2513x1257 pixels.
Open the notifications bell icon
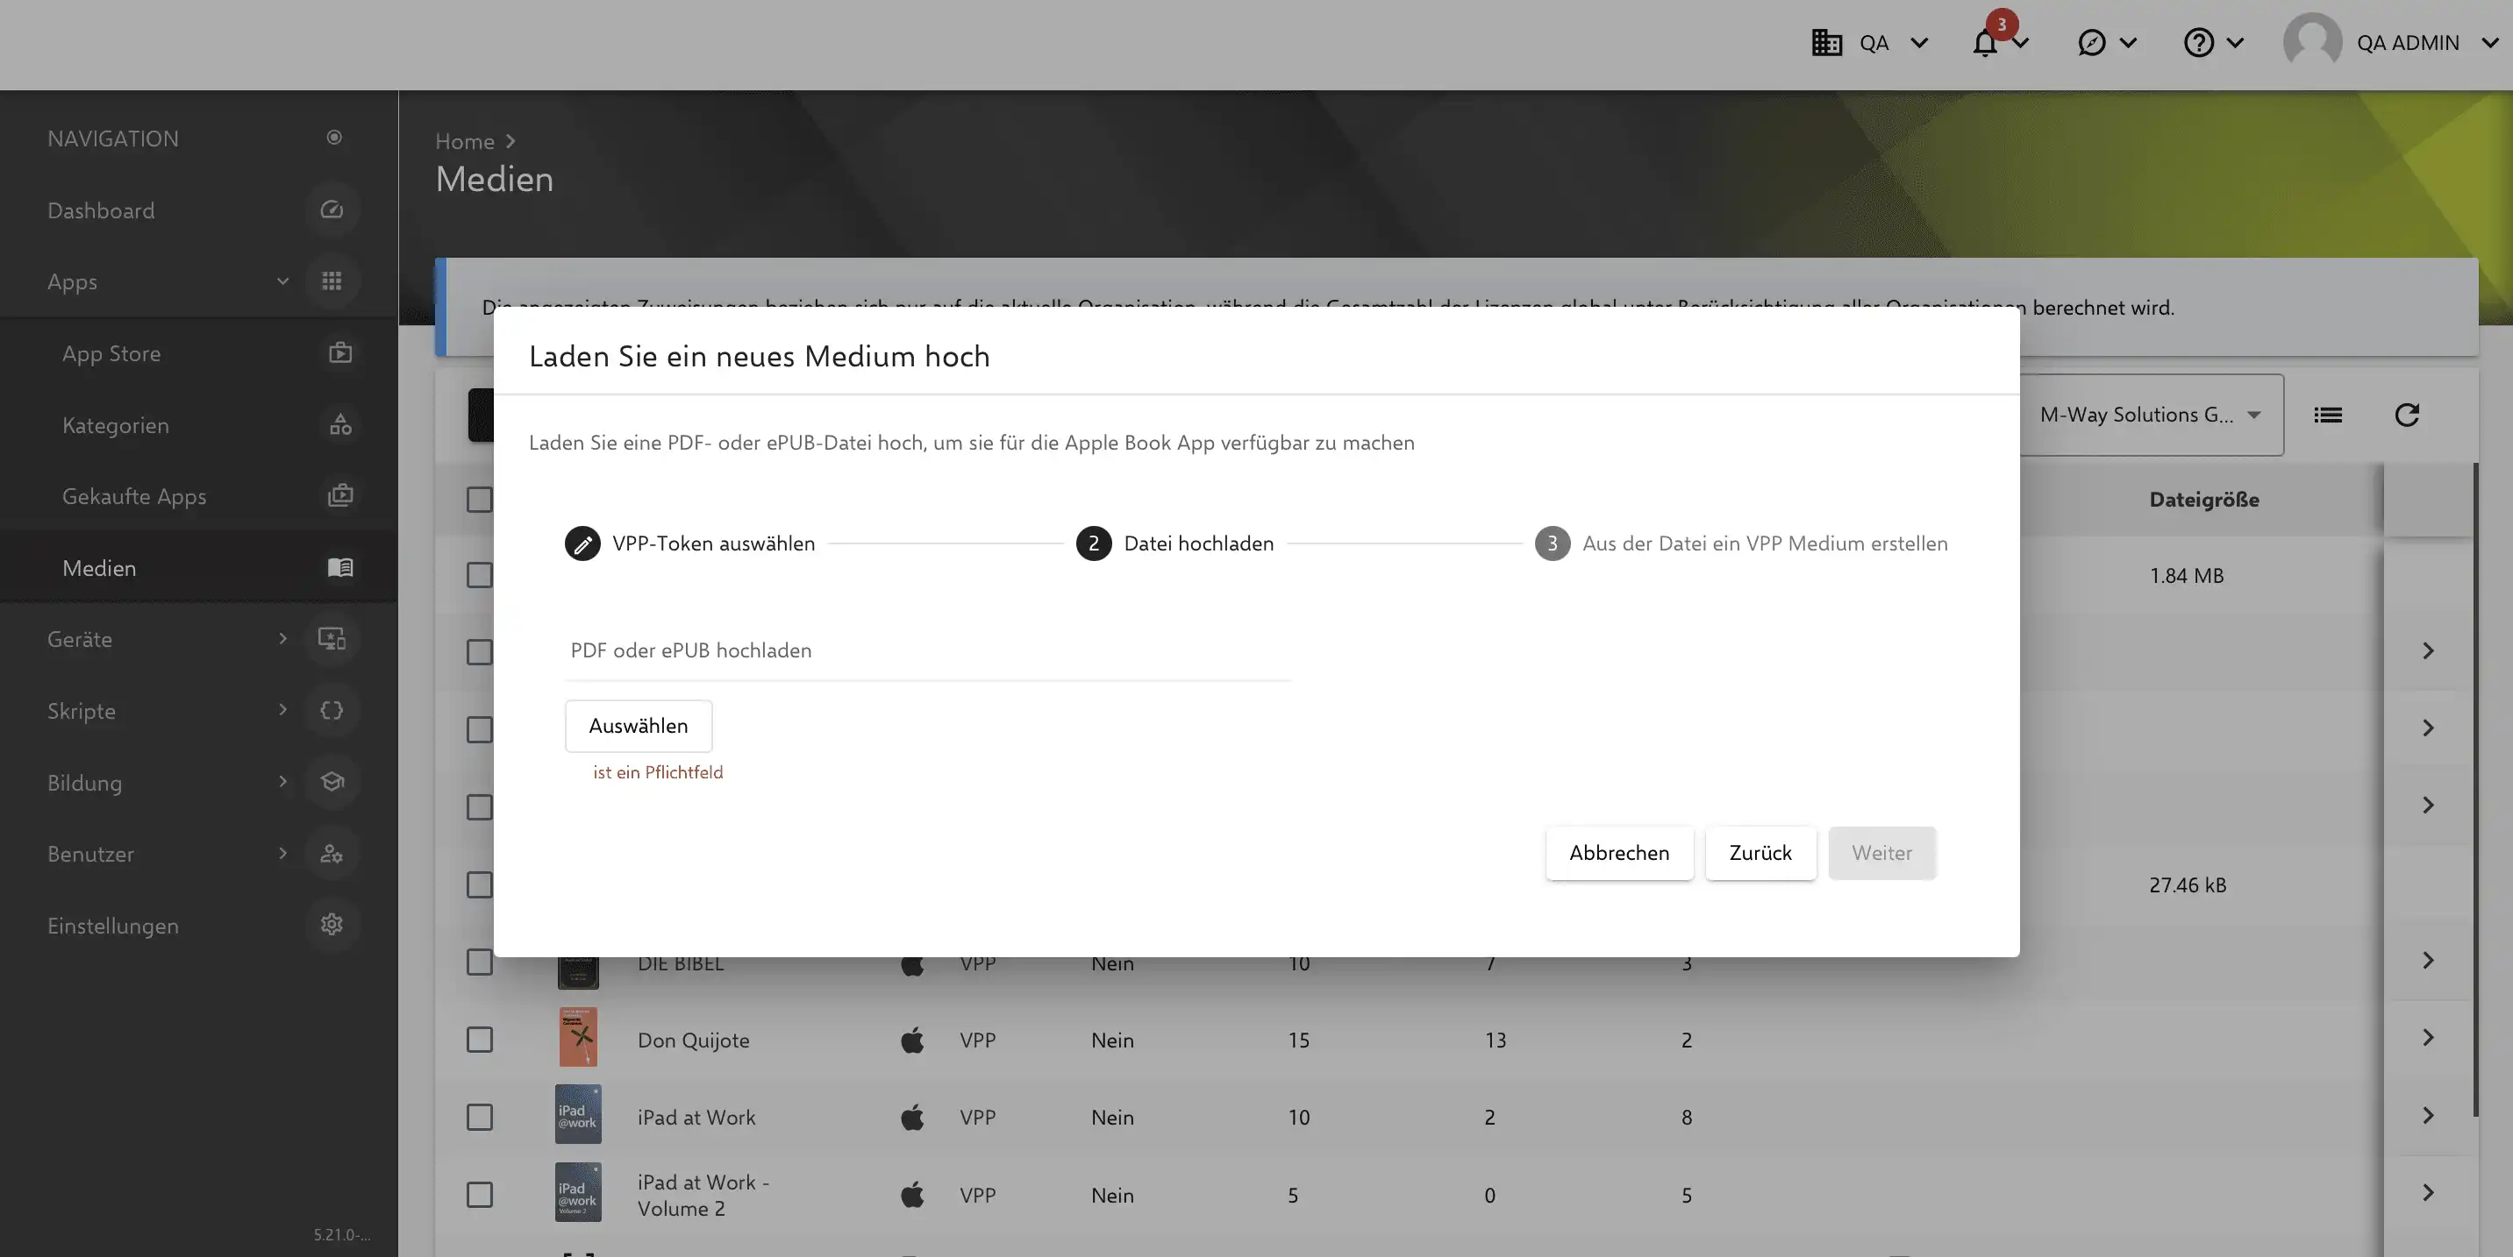(x=1984, y=44)
